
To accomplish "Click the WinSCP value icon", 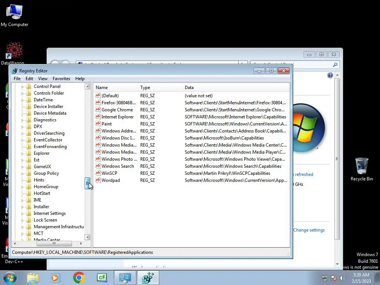I will (x=98, y=173).
